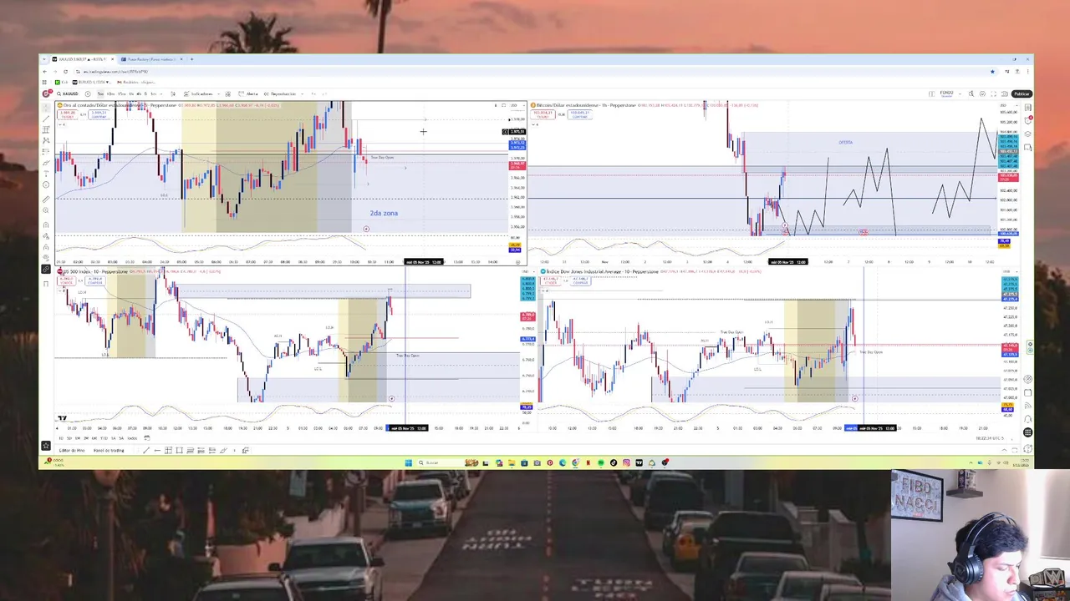Click the compare symbol plus icon
Viewport: 1070px width, 601px height.
pos(88,93)
